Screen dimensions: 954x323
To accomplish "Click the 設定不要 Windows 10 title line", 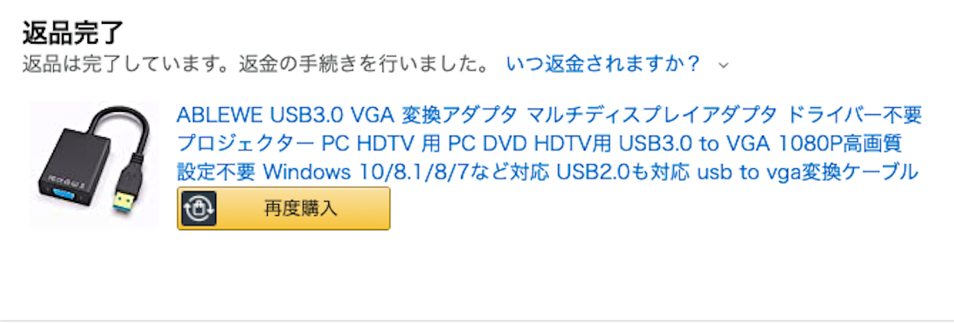I will [x=548, y=171].
